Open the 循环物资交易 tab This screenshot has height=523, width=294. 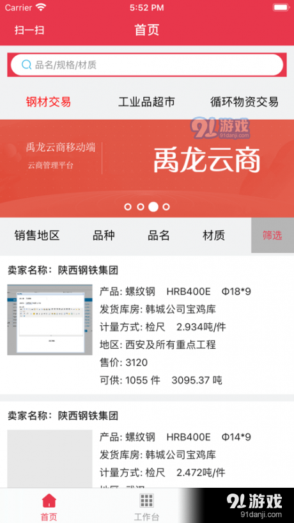[x=244, y=102]
